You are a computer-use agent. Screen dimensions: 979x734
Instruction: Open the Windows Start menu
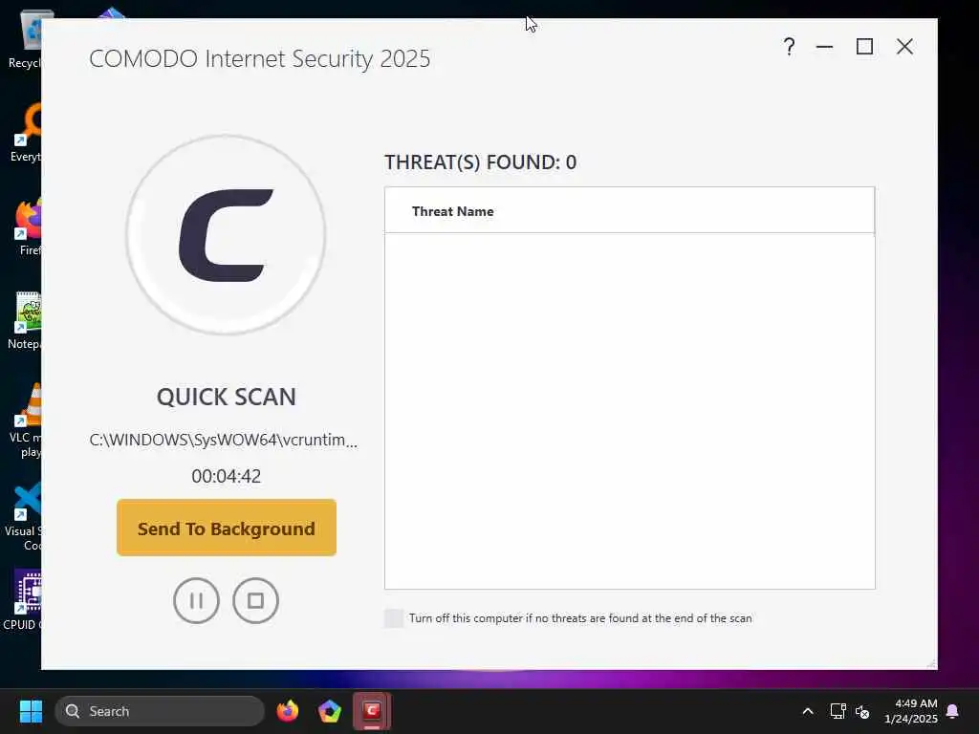click(x=31, y=711)
